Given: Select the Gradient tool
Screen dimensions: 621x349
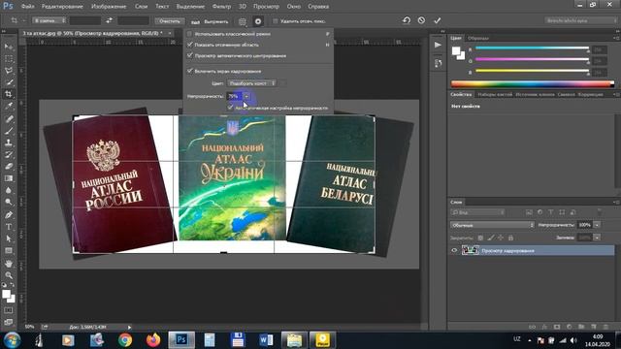Looking at the screenshot, I should click(x=9, y=178).
